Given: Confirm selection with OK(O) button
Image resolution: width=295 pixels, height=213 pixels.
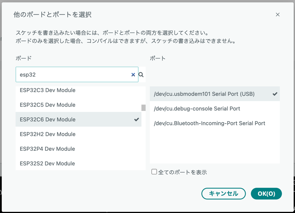Looking at the screenshot, I should (266, 193).
